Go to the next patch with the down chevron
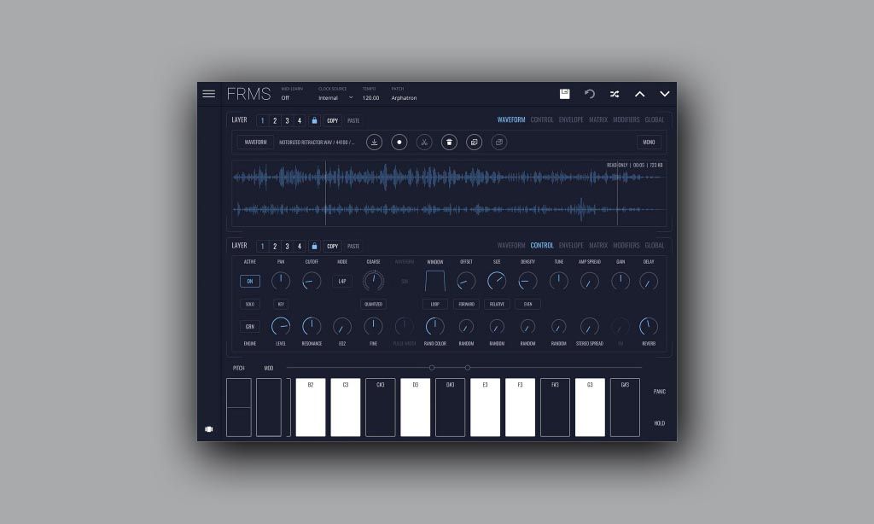This screenshot has width=874, height=524. [x=665, y=94]
